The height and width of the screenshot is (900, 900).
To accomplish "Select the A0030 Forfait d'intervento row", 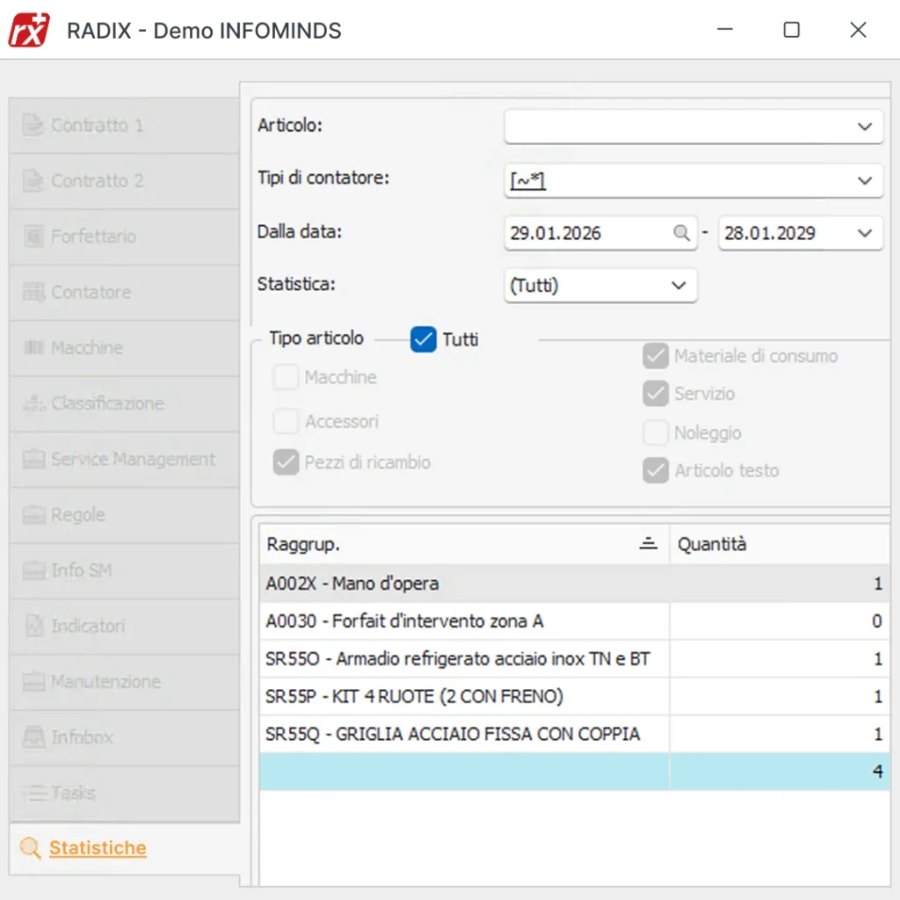I will (x=404, y=621).
